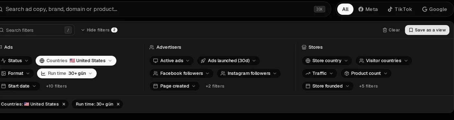The width and height of the screenshot is (454, 120).
Task: Open the Traffic filter dropdown
Action: click(319, 73)
